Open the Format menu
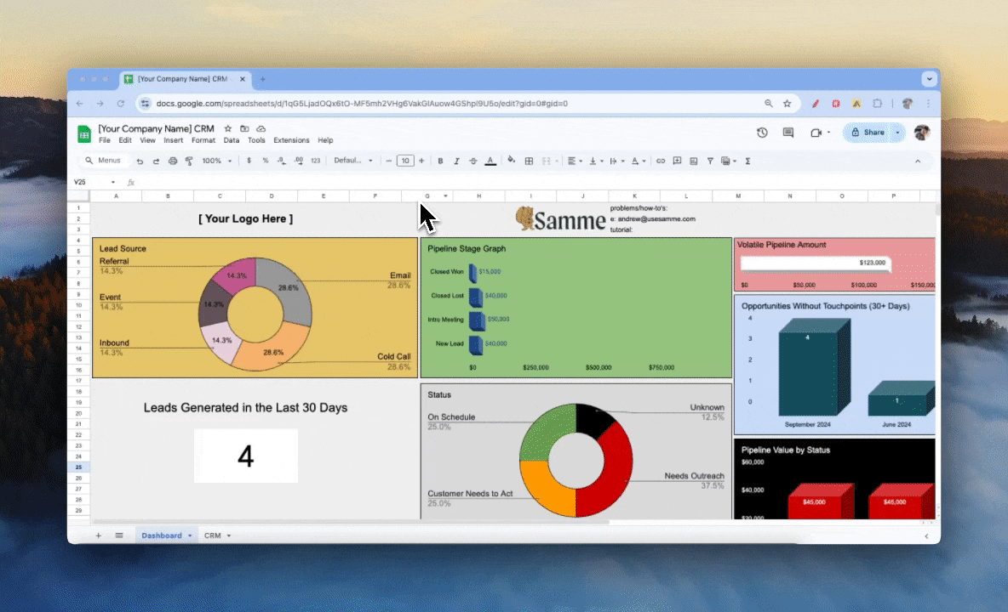The image size is (1008, 612). pyautogui.click(x=203, y=140)
